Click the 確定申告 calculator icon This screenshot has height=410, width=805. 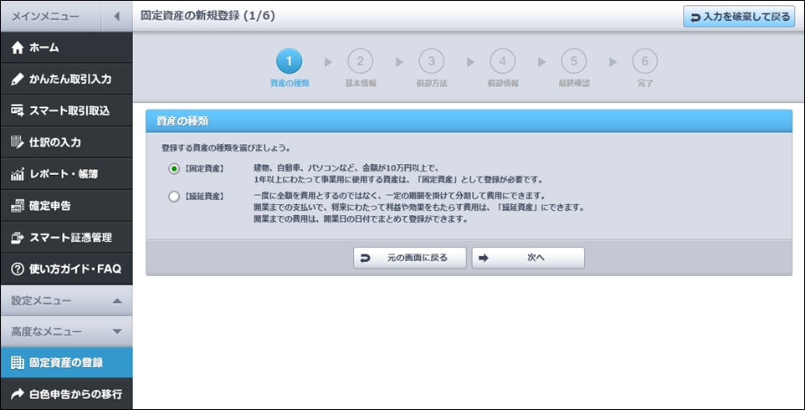coord(18,206)
